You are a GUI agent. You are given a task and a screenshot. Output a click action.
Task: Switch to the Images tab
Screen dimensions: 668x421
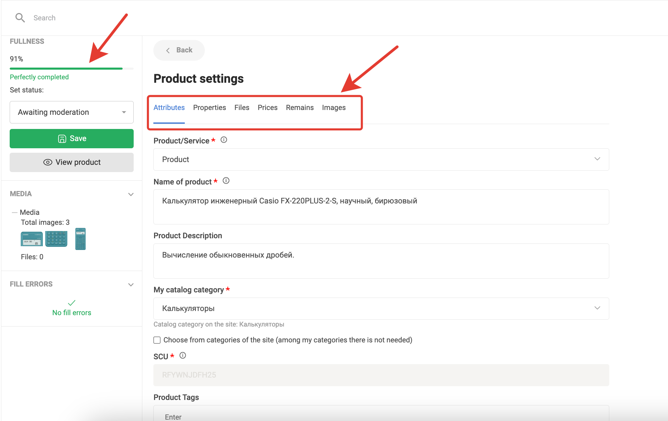(334, 108)
